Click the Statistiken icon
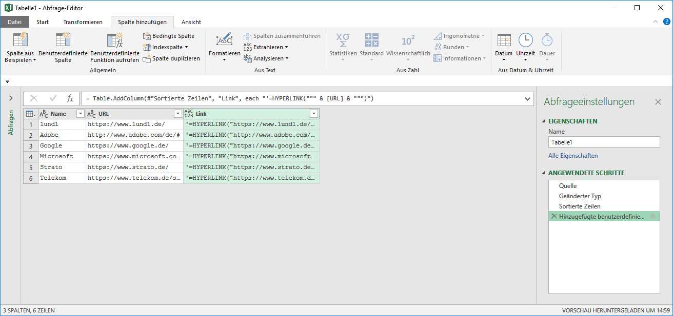Viewport: 673px width, 316px height. 343,40
